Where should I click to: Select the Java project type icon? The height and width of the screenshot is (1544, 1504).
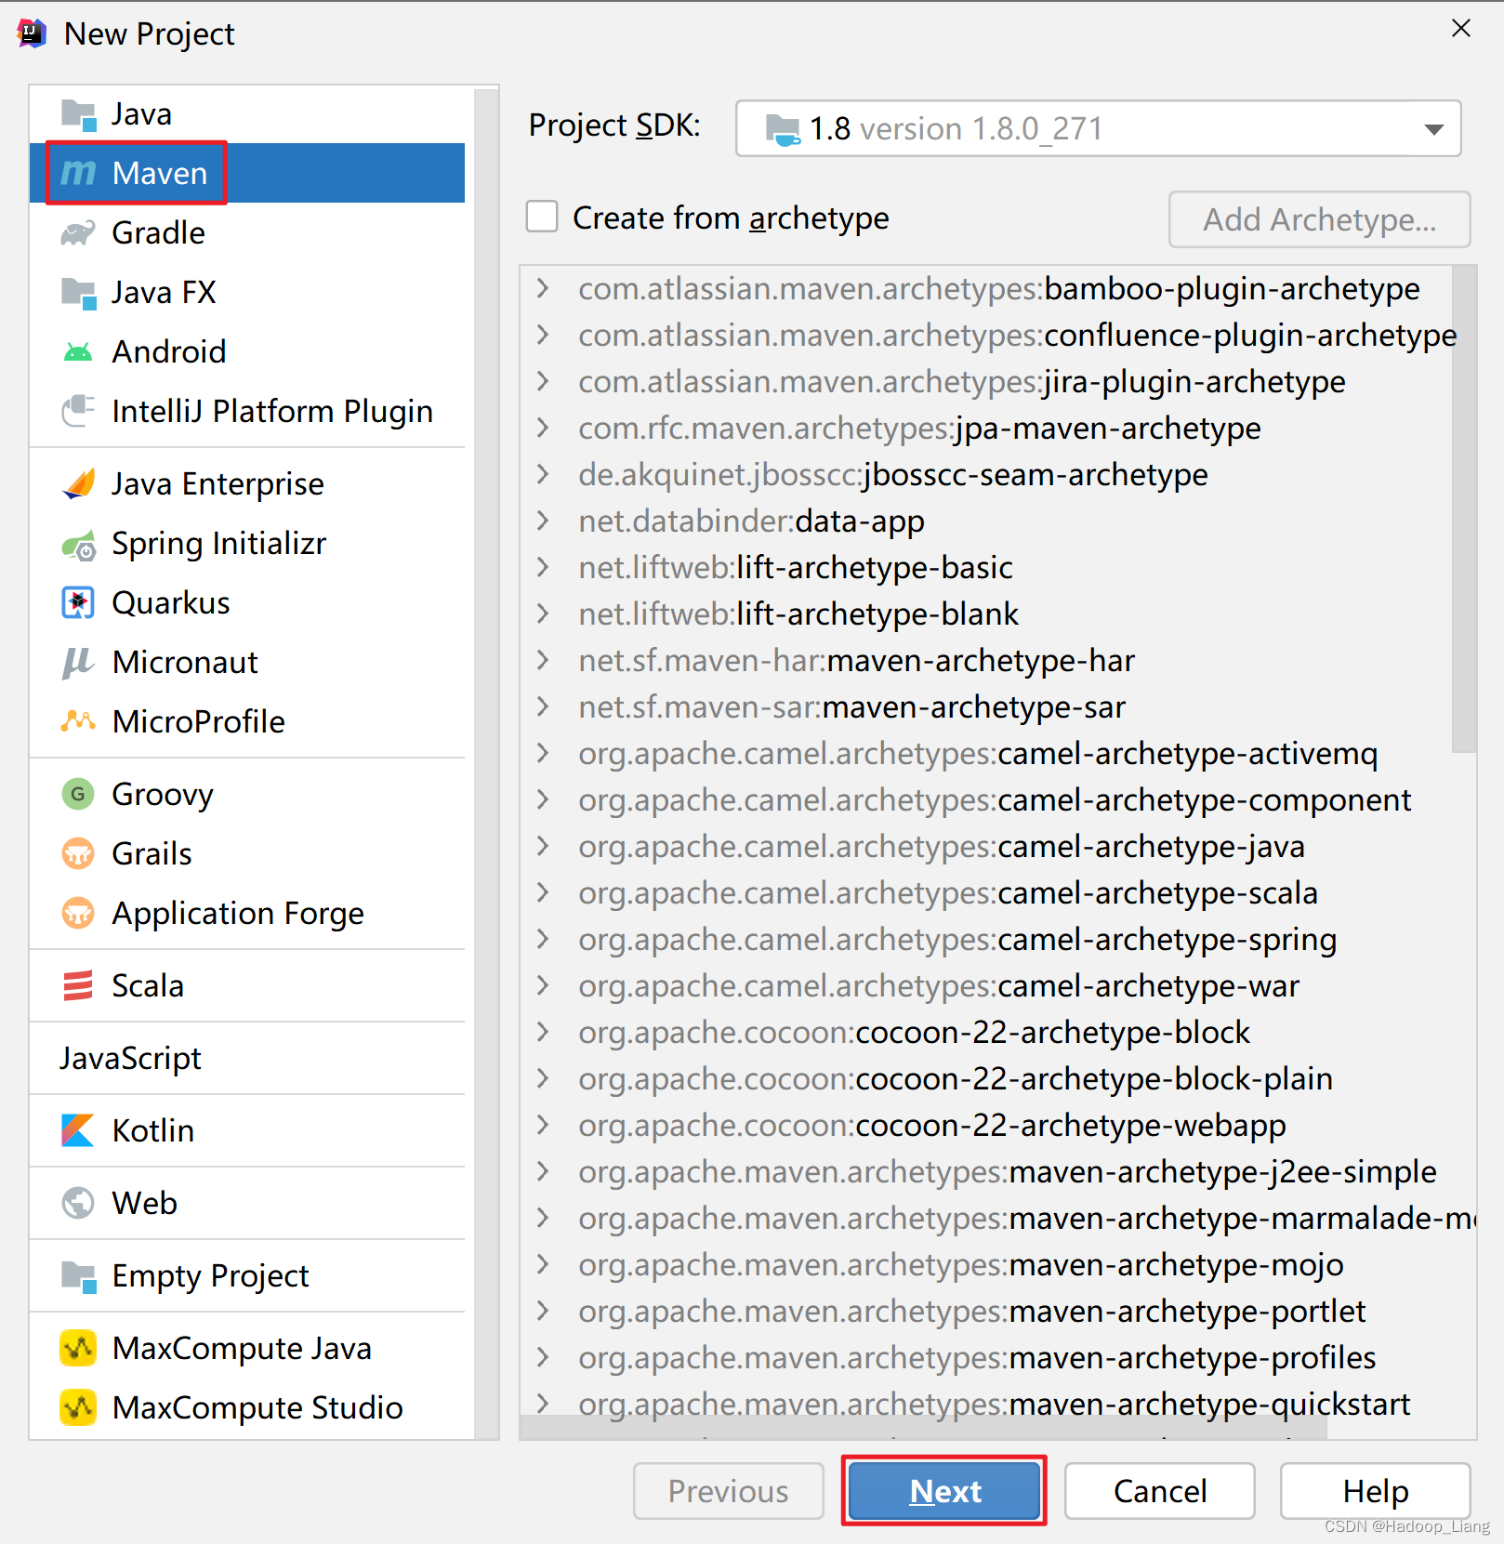78,114
